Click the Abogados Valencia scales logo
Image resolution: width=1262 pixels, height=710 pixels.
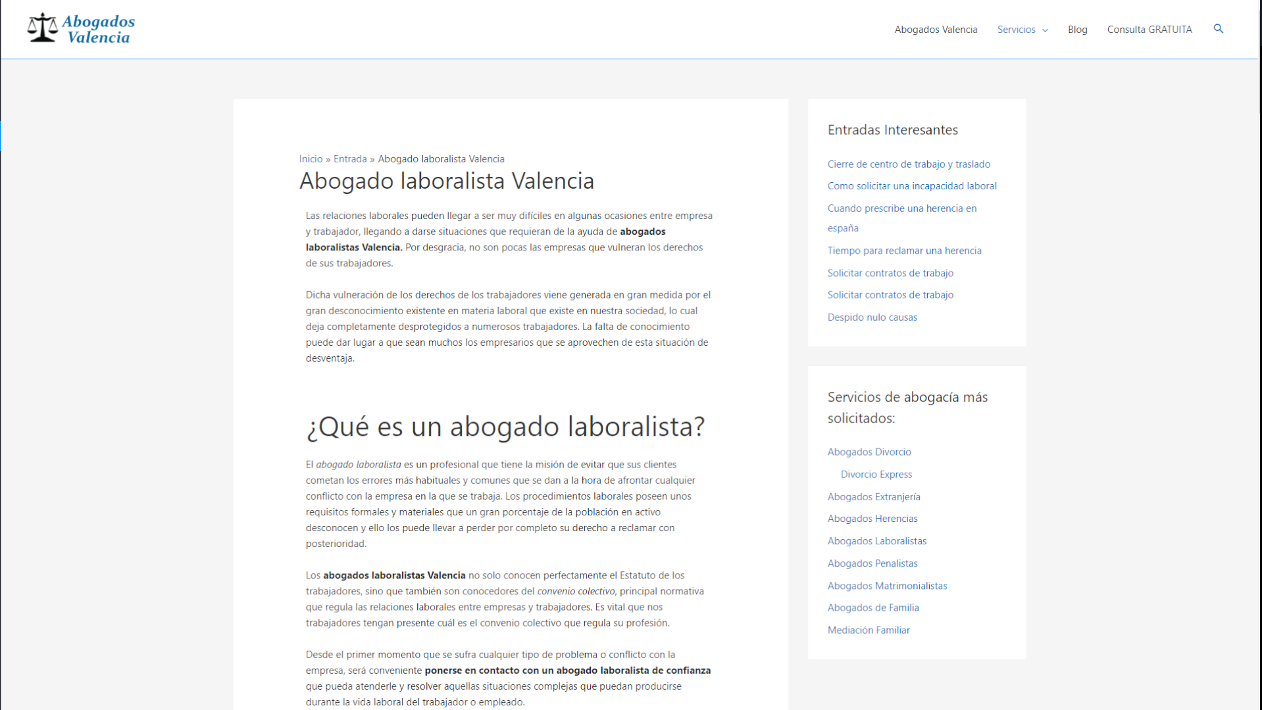coord(80,29)
